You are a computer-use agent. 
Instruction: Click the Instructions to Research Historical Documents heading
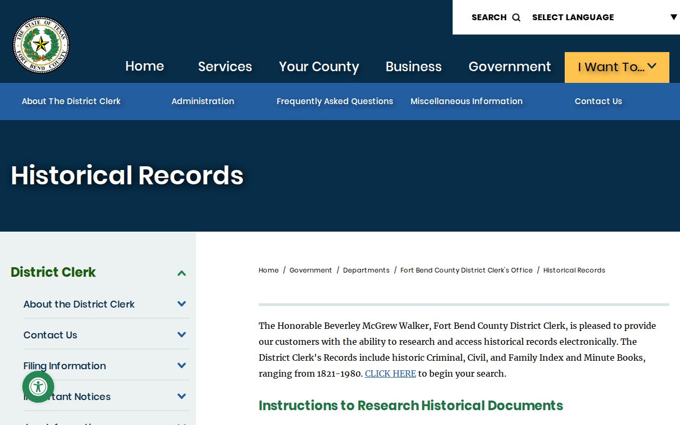click(x=411, y=405)
